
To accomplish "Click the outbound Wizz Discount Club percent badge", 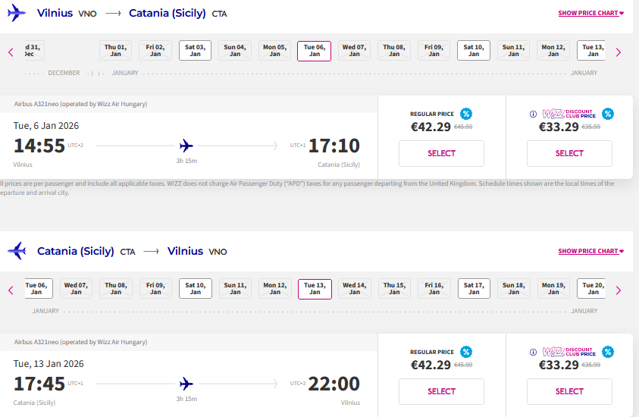I will (x=608, y=114).
